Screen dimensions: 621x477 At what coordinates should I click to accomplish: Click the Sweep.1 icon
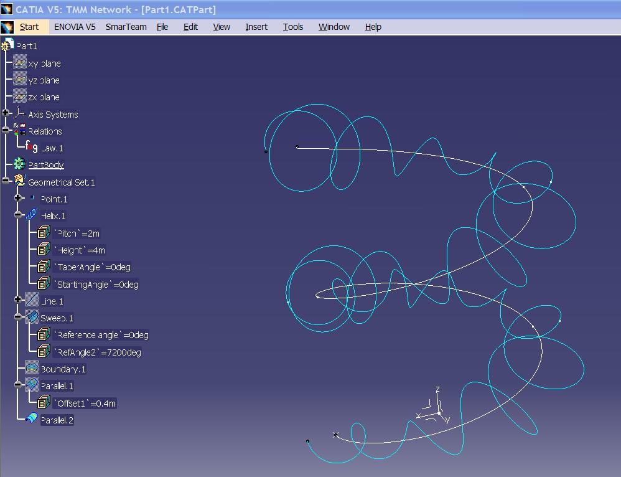(x=32, y=317)
